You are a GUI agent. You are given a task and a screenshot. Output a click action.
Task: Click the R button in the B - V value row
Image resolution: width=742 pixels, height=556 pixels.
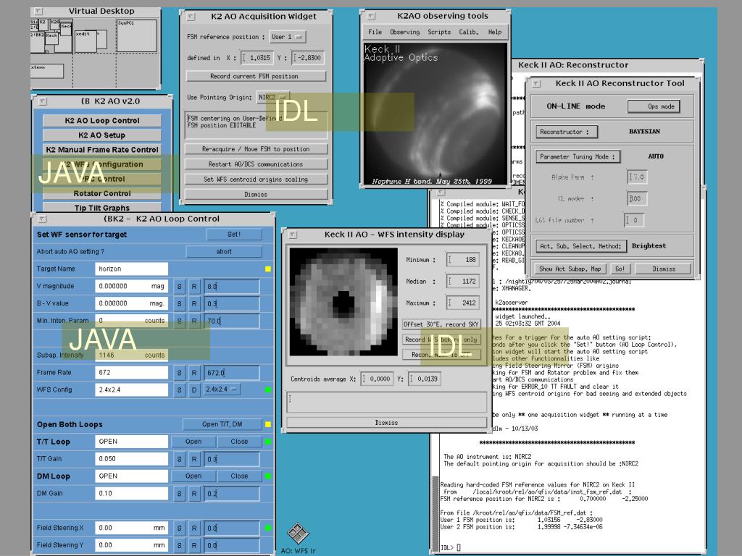[x=194, y=303]
